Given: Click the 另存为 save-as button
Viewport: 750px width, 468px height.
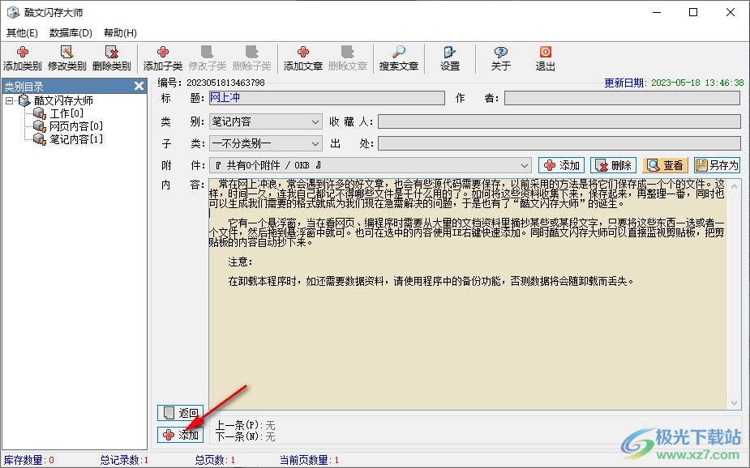Looking at the screenshot, I should 717,166.
